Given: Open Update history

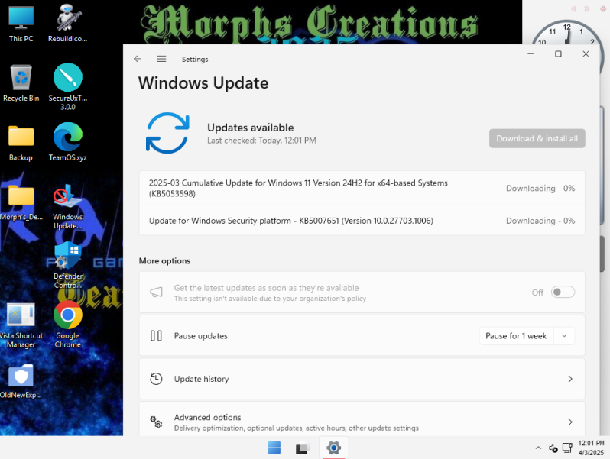Looking at the screenshot, I should [x=362, y=379].
